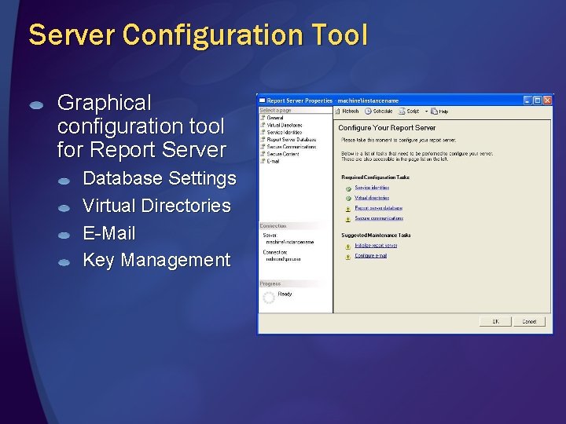The width and height of the screenshot is (566, 424).
Task: Open the Secure communications task link
Action: [379, 218]
